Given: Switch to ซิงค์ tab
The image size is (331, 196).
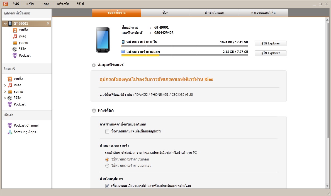Looking at the screenshot, I should coord(165,12).
